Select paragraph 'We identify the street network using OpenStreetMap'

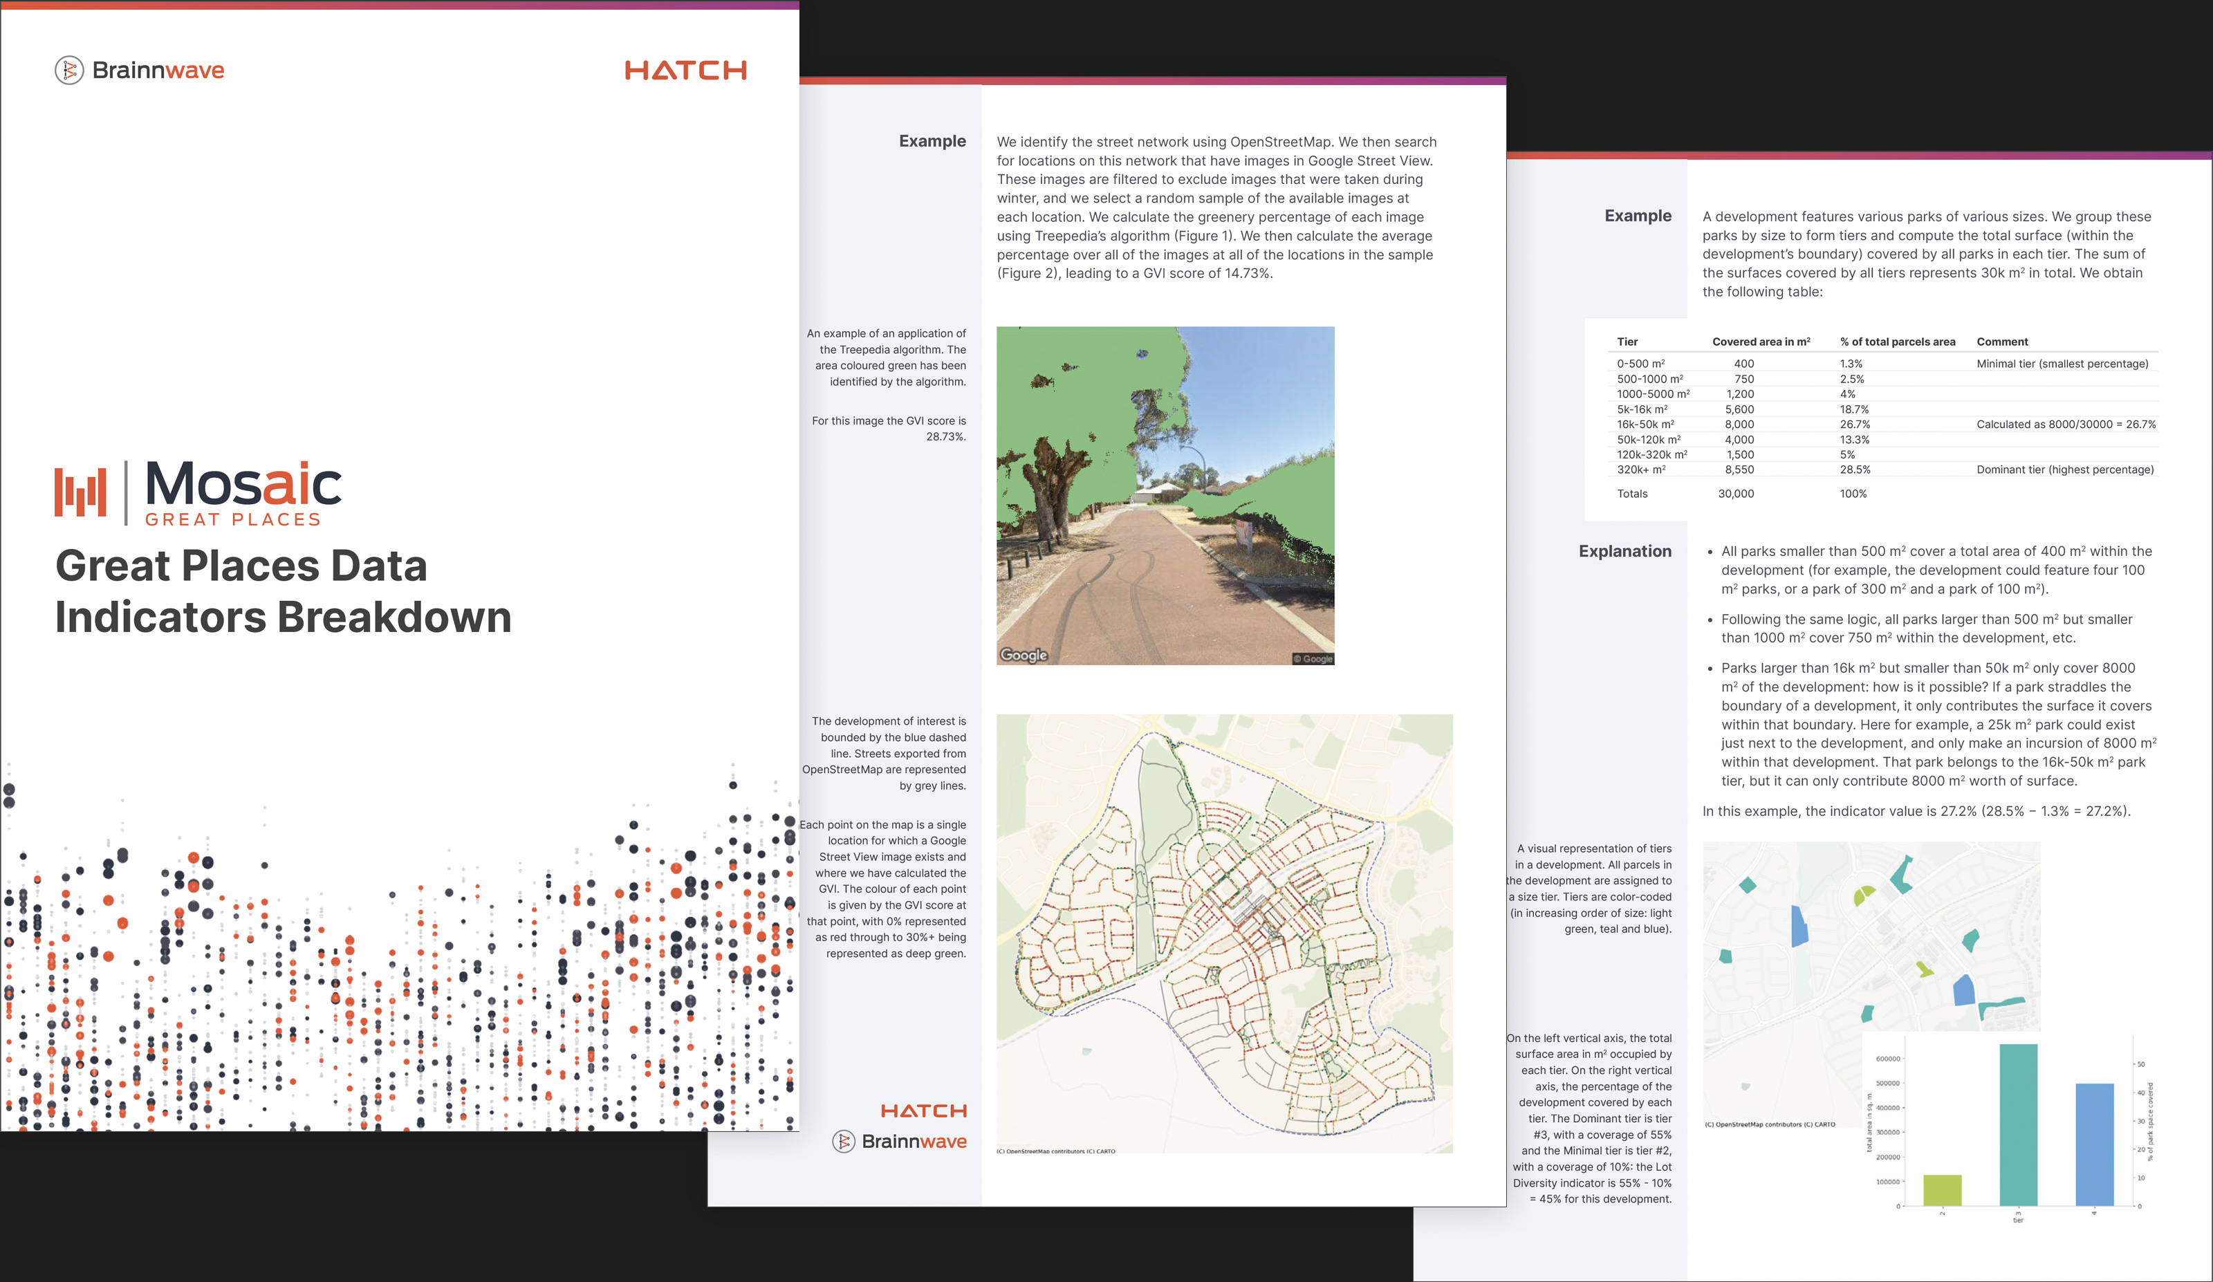1216,207
